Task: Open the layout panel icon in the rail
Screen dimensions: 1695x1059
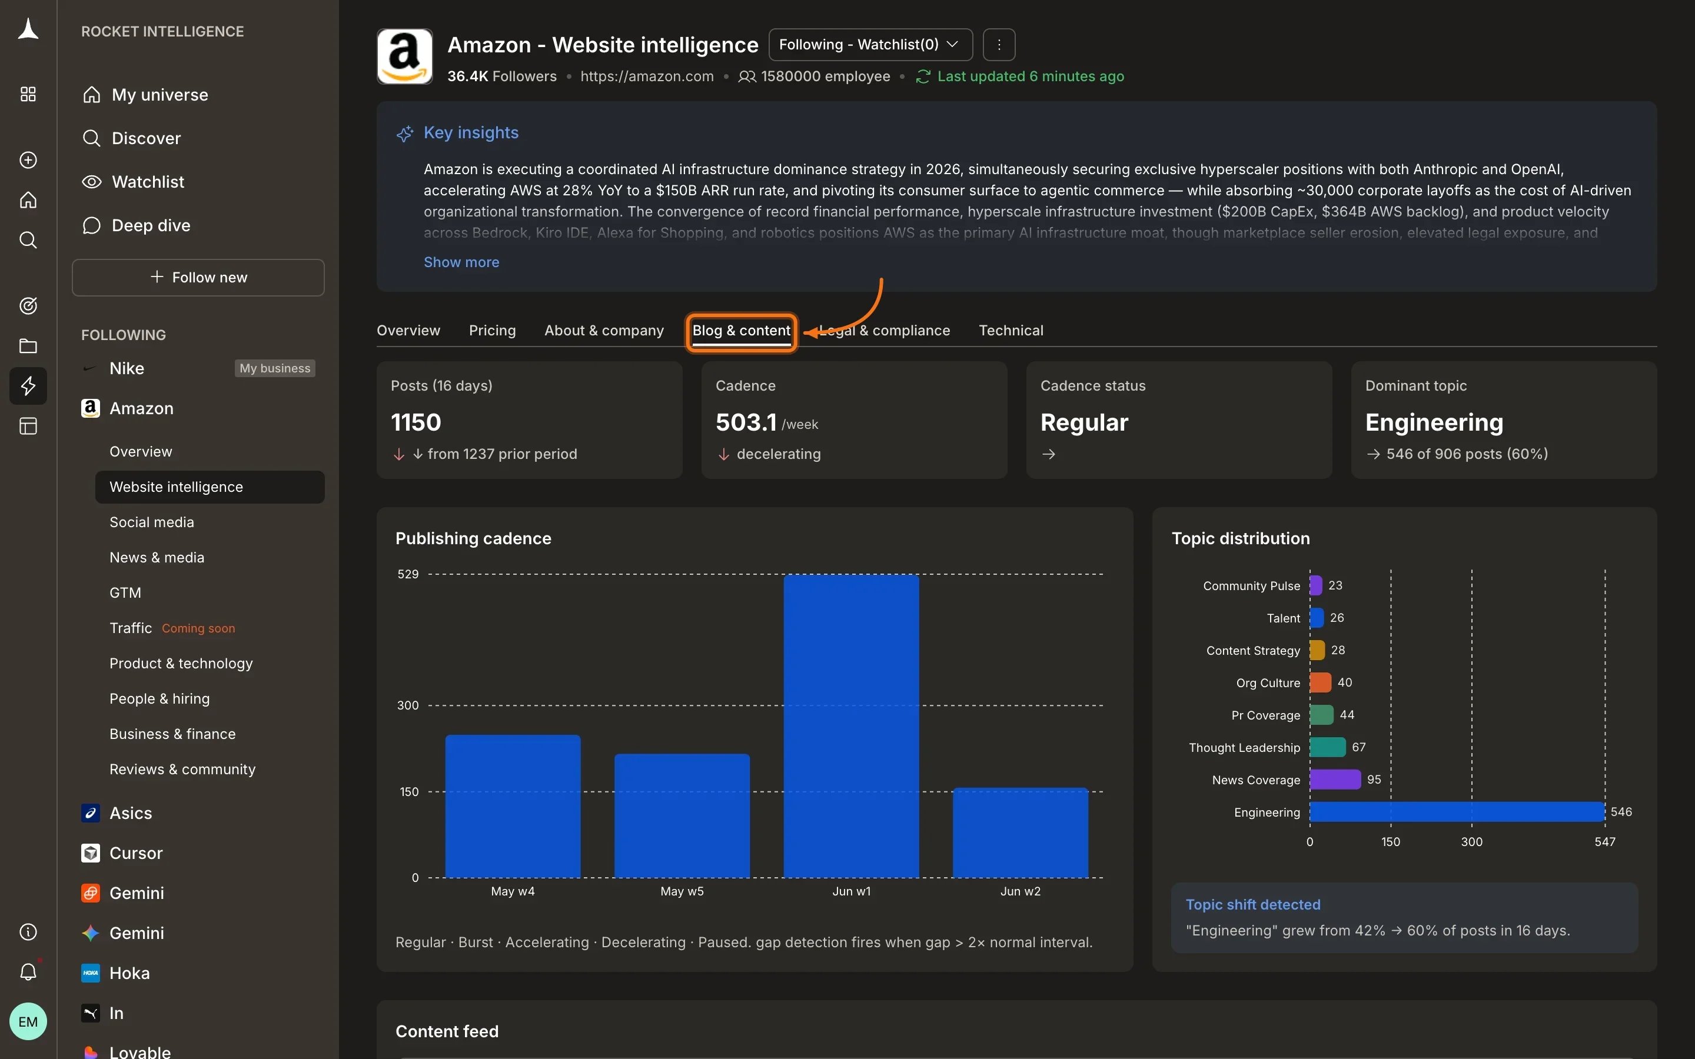Action: point(28,426)
